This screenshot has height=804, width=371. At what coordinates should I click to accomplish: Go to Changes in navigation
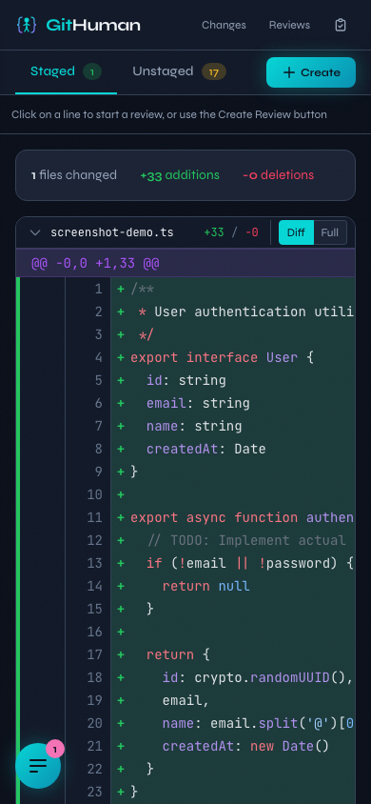click(224, 25)
